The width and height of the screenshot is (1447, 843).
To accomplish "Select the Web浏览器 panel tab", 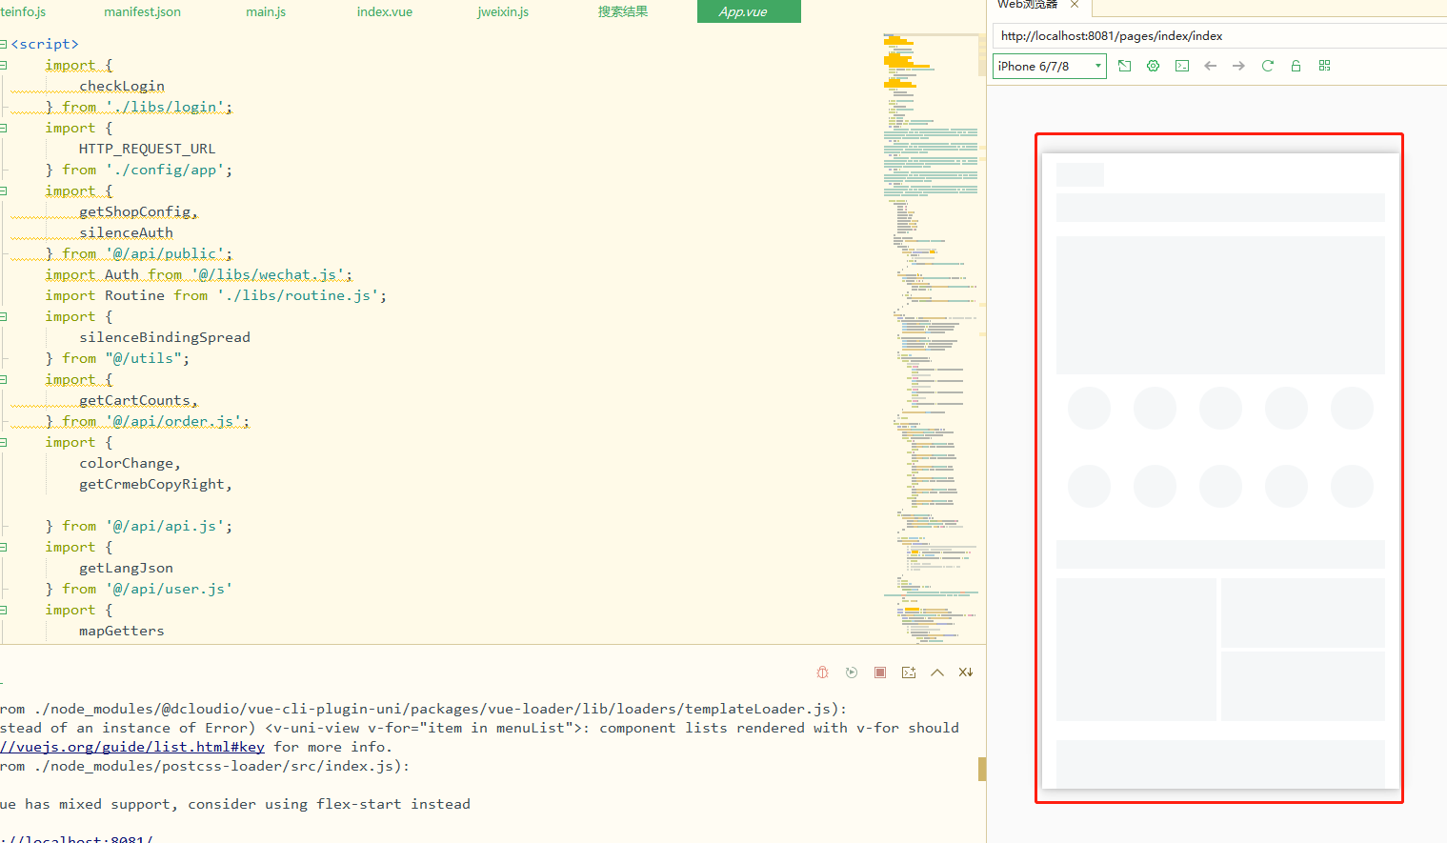I will pos(1028,5).
